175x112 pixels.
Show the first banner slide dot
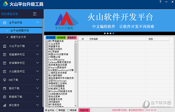click(105, 33)
